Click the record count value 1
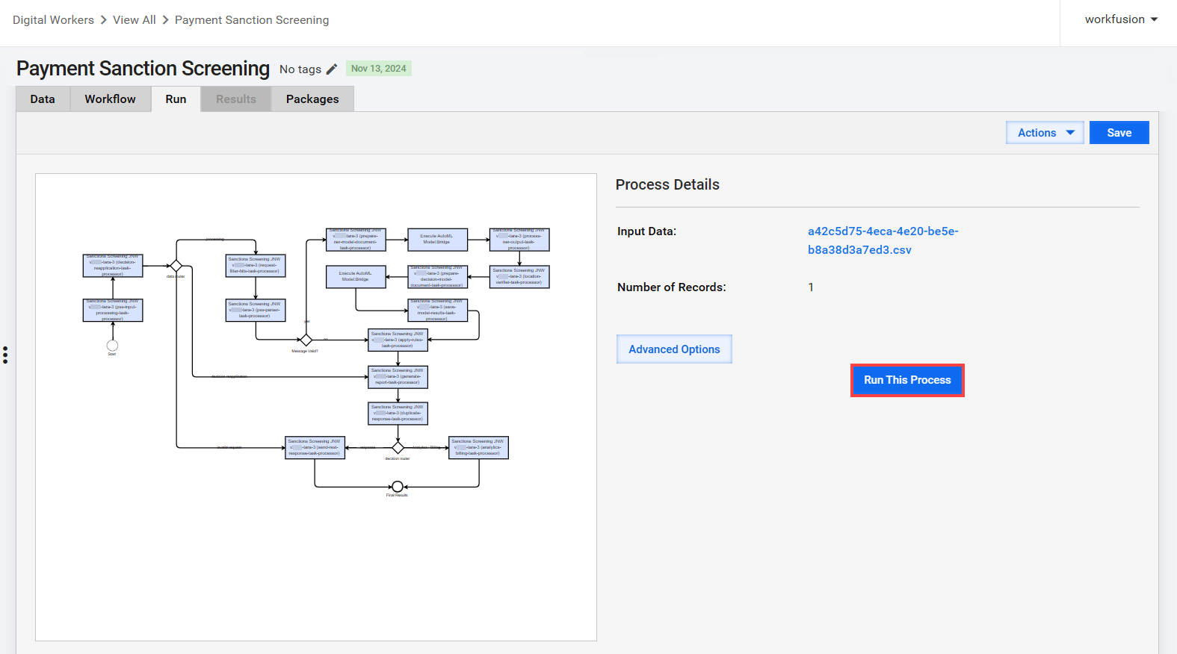Screen dimensions: 1177x654 pyautogui.click(x=811, y=287)
